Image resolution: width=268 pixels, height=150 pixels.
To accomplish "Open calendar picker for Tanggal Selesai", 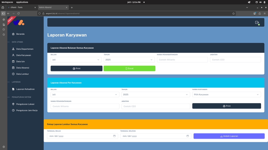I will pos(188,136).
